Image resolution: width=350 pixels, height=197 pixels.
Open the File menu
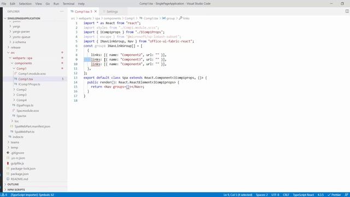click(4, 4)
